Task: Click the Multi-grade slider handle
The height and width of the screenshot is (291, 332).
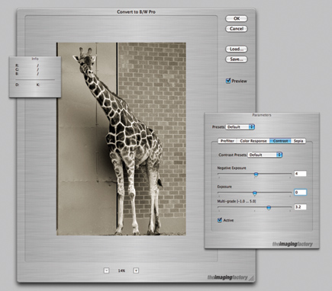Action: 269,208
